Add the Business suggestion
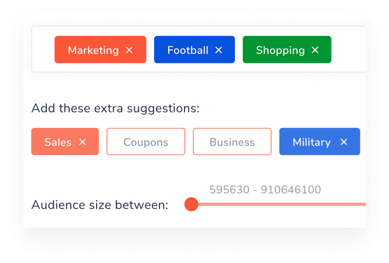This screenshot has height=263, width=389. click(232, 141)
